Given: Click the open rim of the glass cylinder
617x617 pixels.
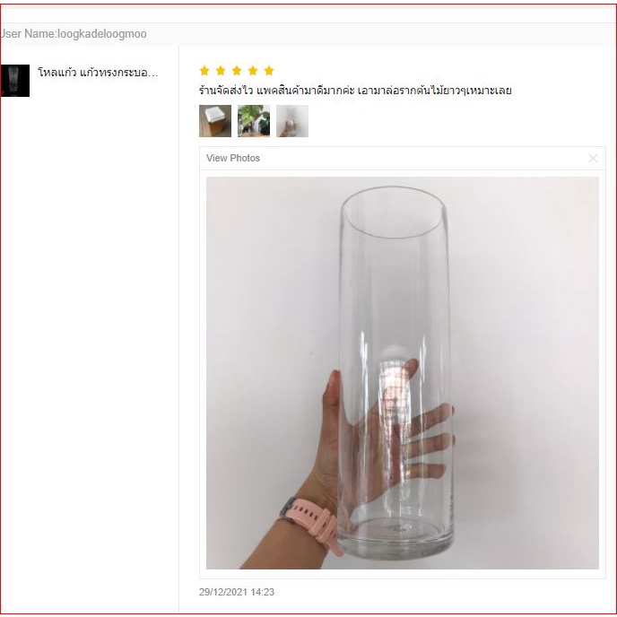Looking at the screenshot, I should pyautogui.click(x=394, y=213).
